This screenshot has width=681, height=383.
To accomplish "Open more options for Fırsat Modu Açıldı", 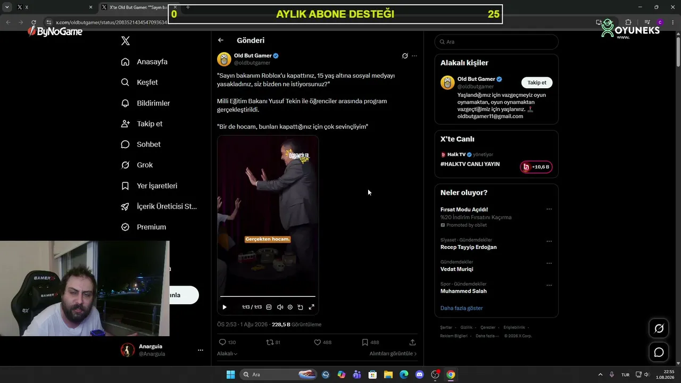I will pyautogui.click(x=549, y=210).
